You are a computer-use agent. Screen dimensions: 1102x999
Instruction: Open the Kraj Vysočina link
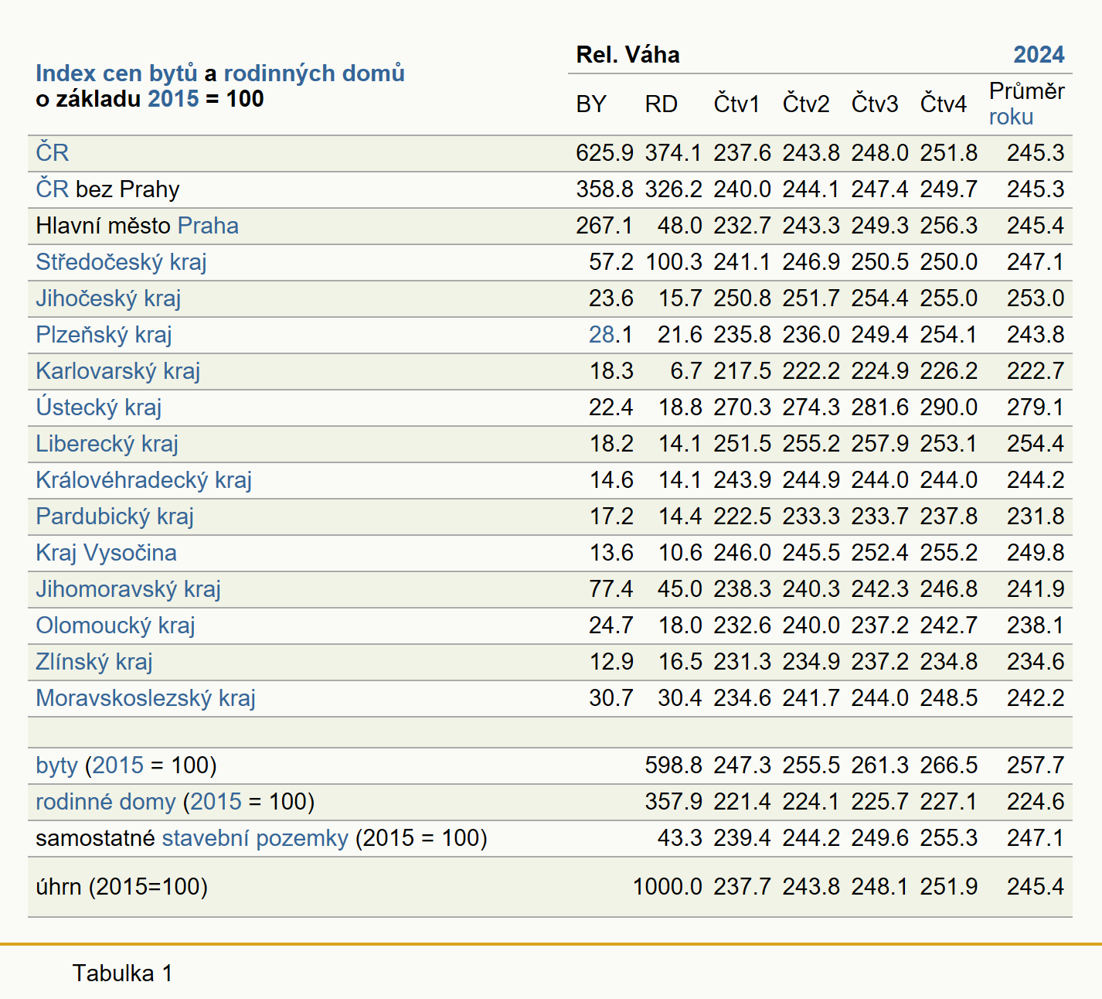106,553
